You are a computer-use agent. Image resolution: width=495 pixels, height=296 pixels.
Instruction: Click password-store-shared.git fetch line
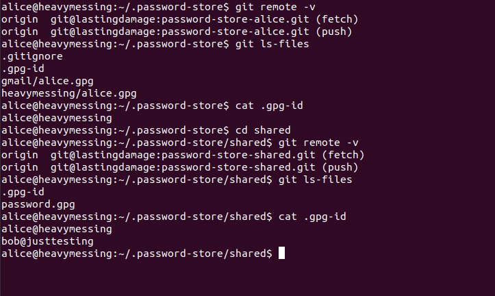[x=183, y=155]
